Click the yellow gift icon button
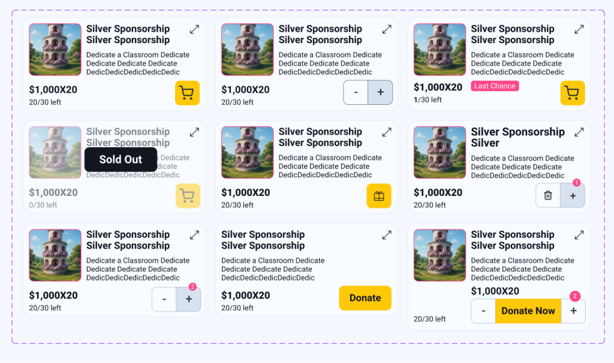Image resolution: width=614 pixels, height=363 pixels. point(378,196)
